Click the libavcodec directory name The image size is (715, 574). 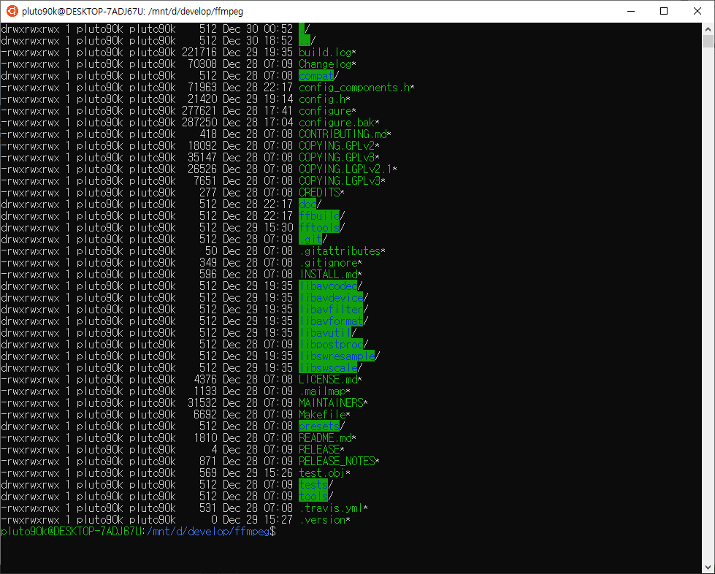click(328, 286)
